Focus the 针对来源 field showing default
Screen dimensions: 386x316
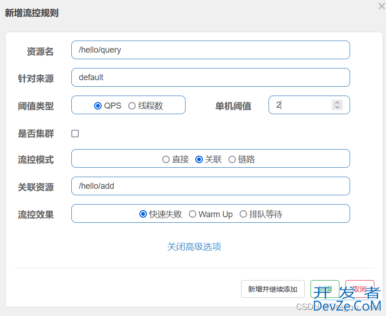tap(210, 77)
